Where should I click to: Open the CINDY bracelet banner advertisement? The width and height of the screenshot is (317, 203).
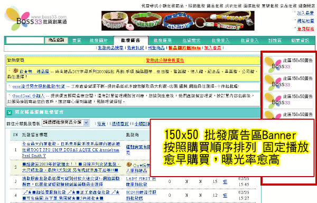(x=178, y=21)
